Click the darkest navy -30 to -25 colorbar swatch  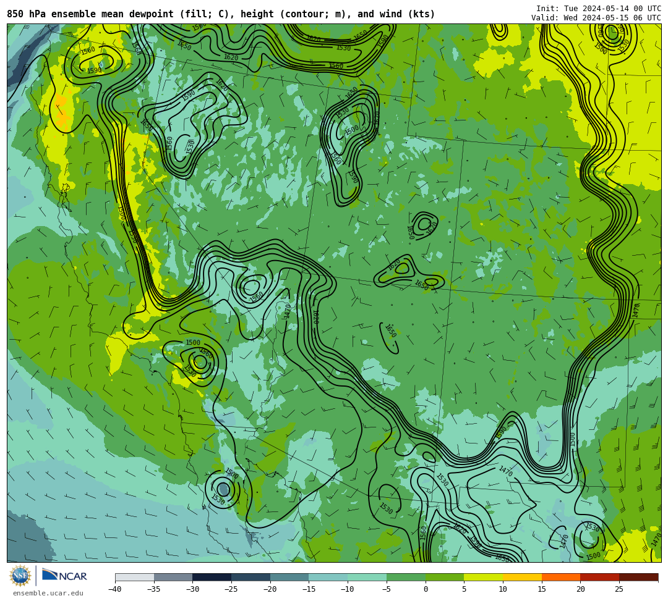(x=212, y=577)
